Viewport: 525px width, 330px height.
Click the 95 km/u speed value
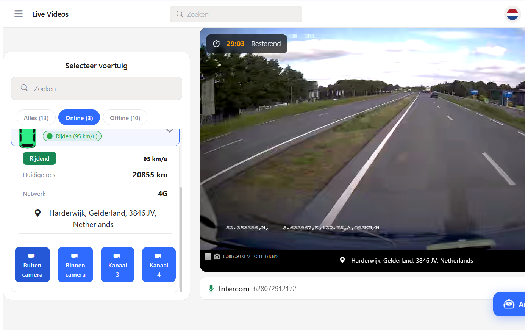tap(155, 159)
